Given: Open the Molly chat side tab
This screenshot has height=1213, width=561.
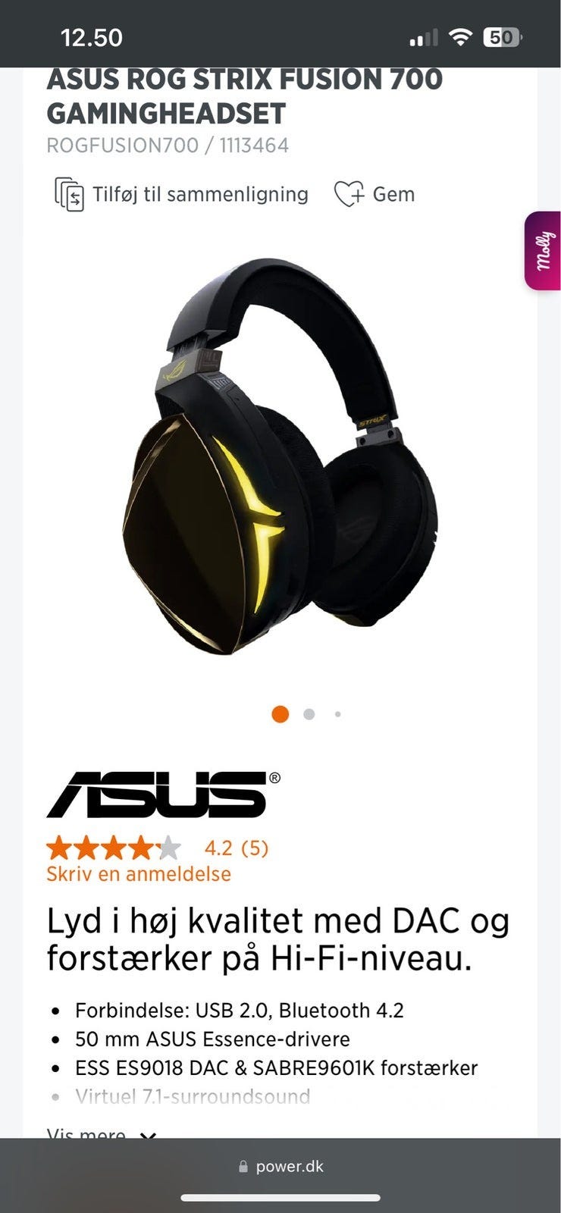Looking at the screenshot, I should coord(543,251).
